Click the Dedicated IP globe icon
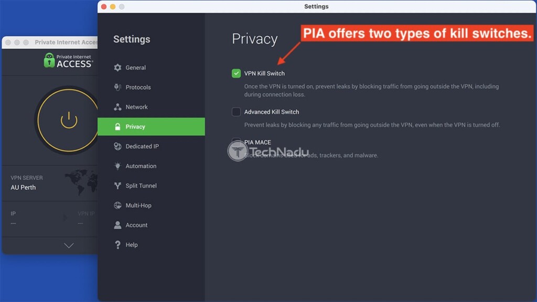The width and height of the screenshot is (537, 302). [x=117, y=146]
